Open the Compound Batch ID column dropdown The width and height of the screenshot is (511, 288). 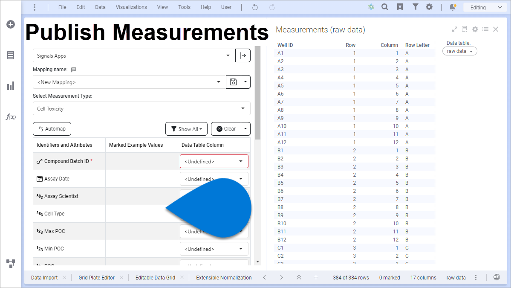click(x=214, y=161)
